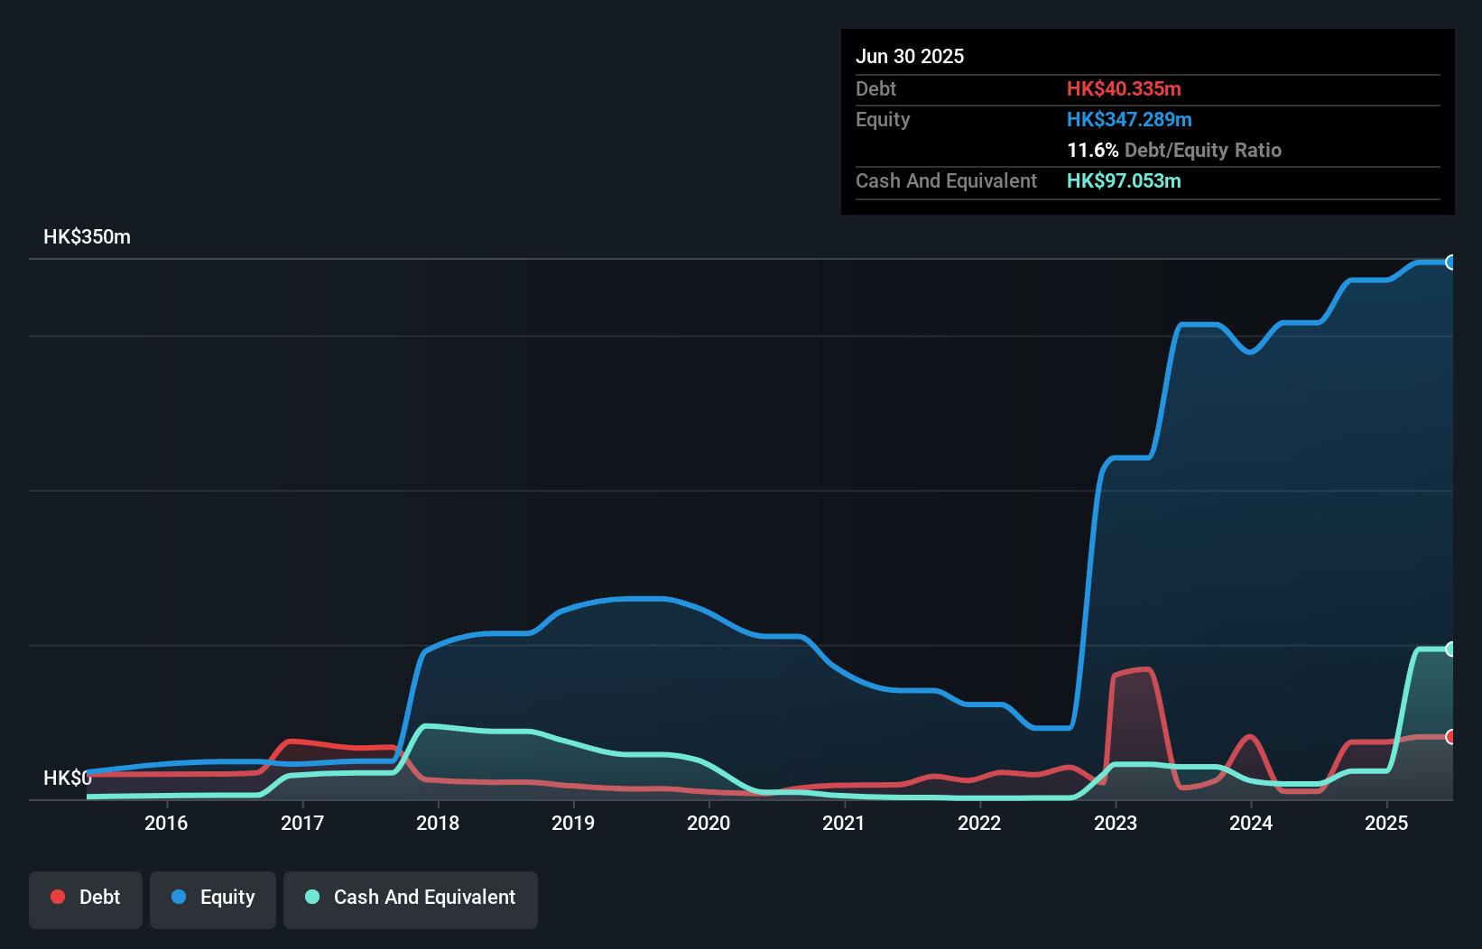Image resolution: width=1482 pixels, height=949 pixels.
Task: Toggle the Debt series in the legend
Action: point(86,898)
